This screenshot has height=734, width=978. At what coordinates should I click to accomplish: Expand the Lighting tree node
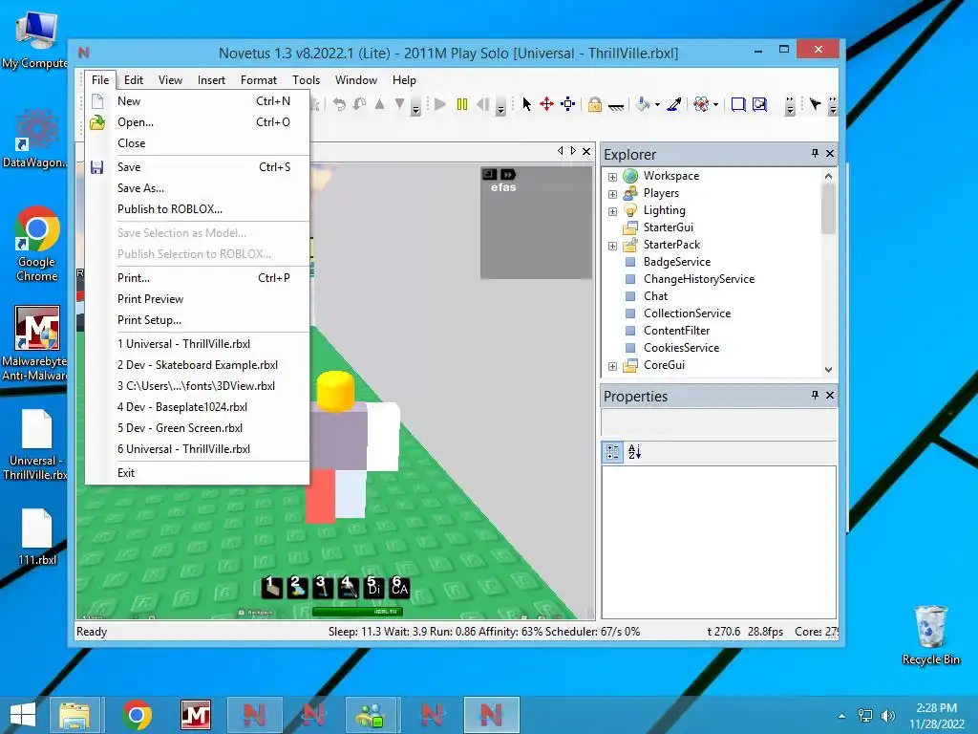(x=612, y=211)
